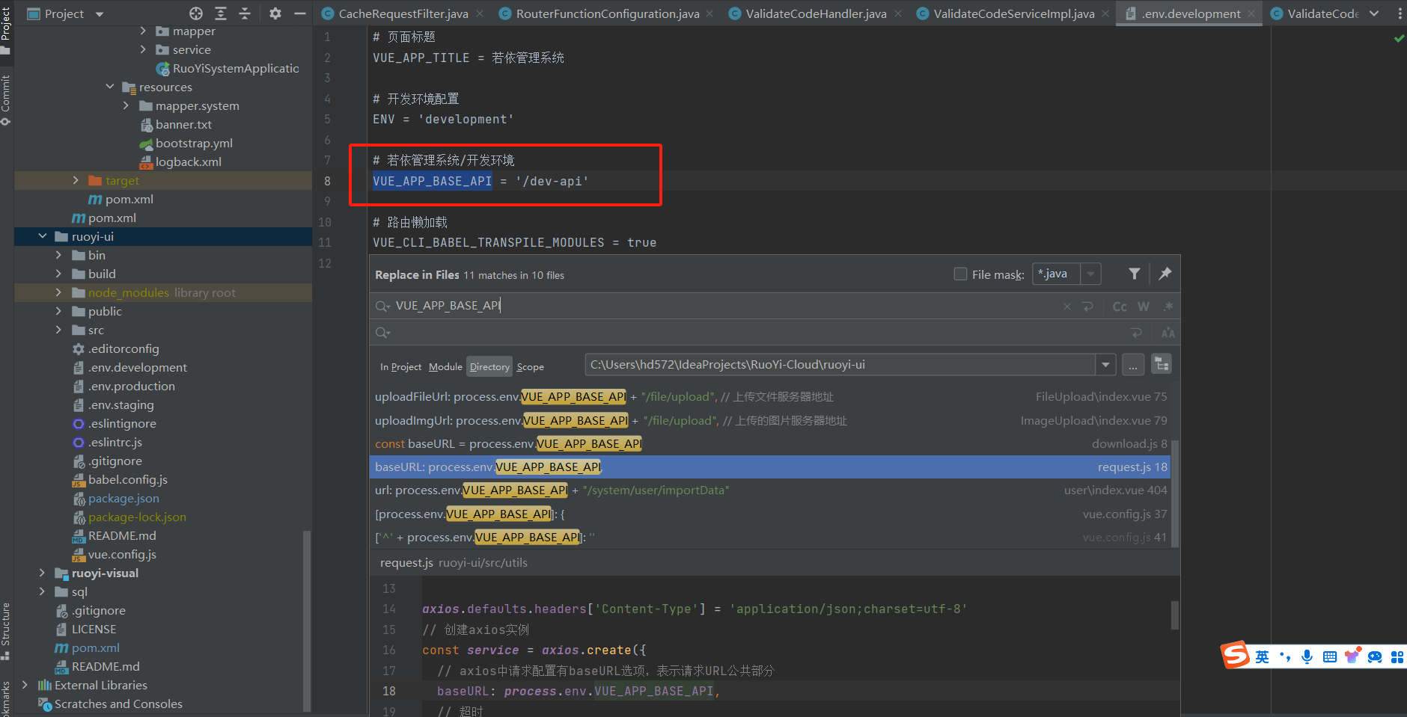Screen dimensions: 1407x717
Task: Select the In Project scope
Action: click(x=400, y=366)
